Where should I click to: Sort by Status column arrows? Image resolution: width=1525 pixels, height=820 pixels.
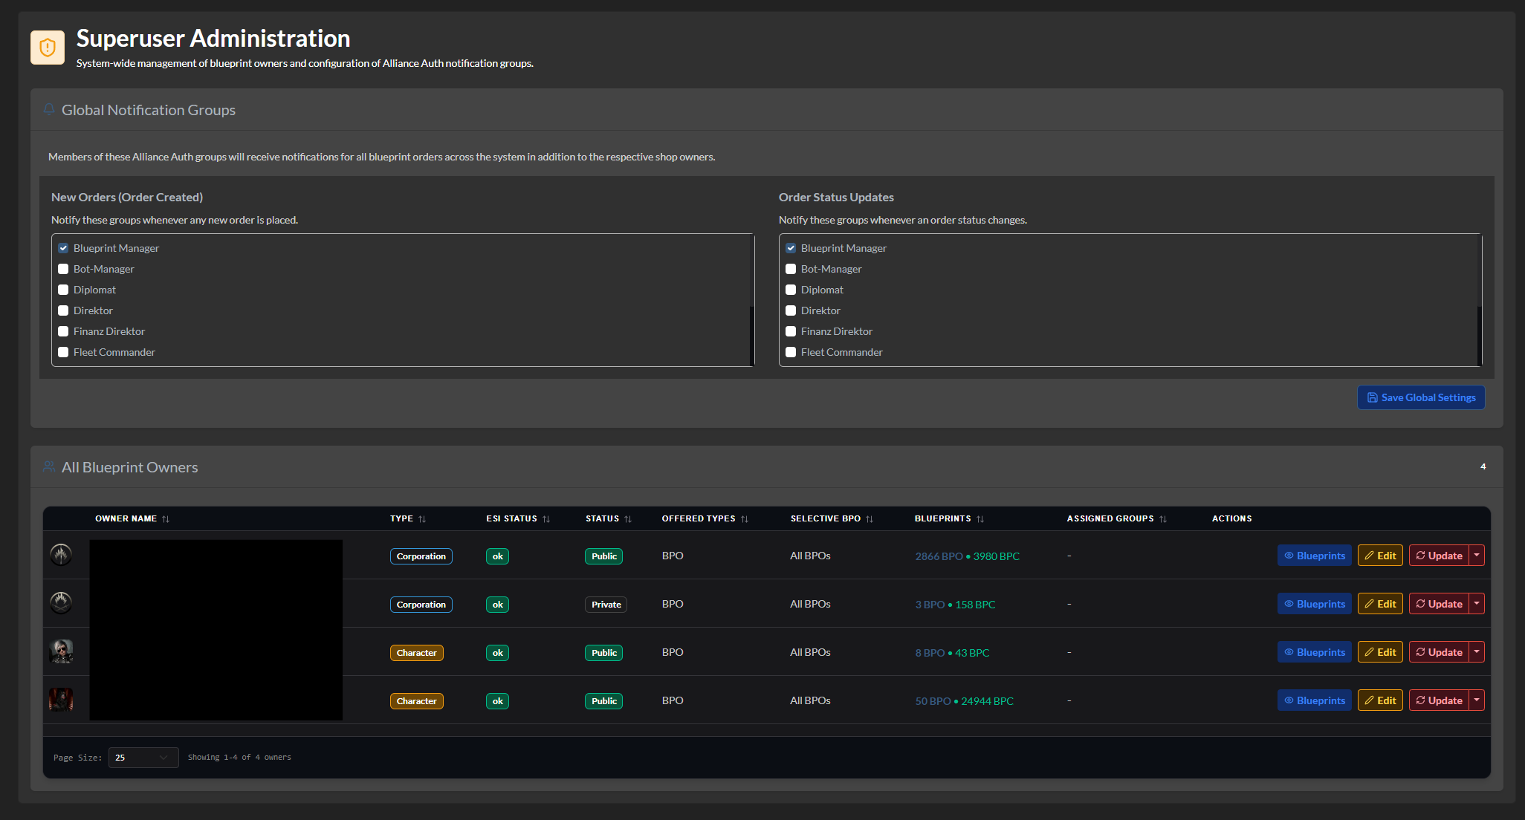click(x=628, y=519)
